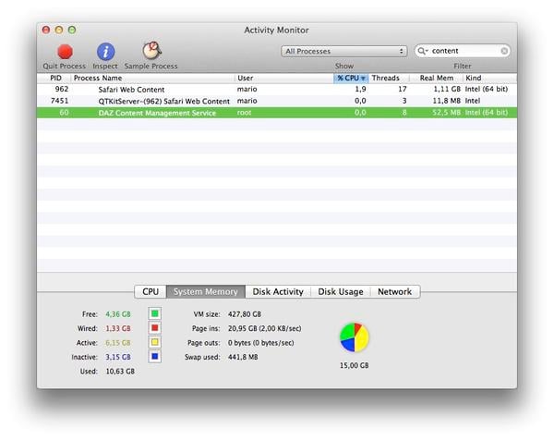The height and width of the screenshot is (440, 554).
Task: Sort by the PID column header
Action: [x=55, y=78]
